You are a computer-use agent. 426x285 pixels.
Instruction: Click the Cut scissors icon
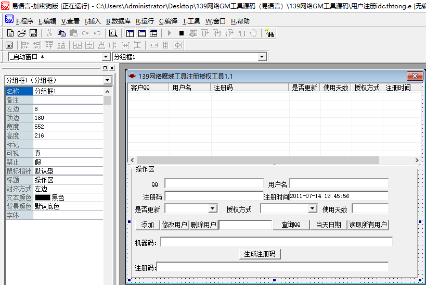pyautogui.click(x=49, y=33)
